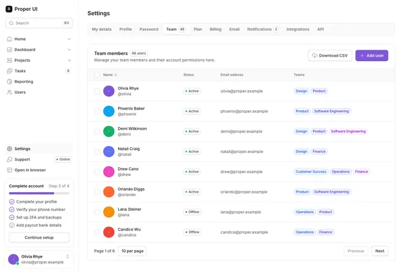This screenshot has height=274, width=404.
Task: Open the Integrations tab
Action: (298, 30)
